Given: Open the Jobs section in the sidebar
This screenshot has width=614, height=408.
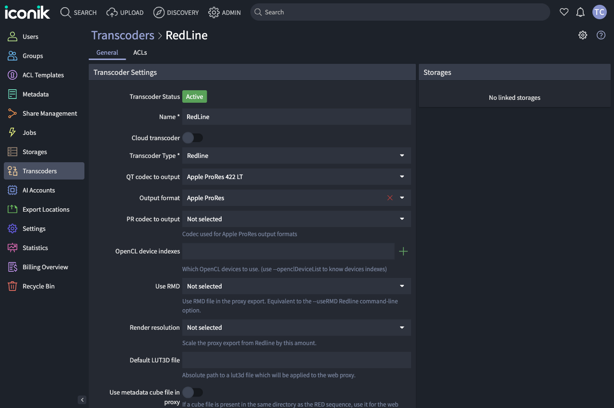Looking at the screenshot, I should (x=29, y=132).
